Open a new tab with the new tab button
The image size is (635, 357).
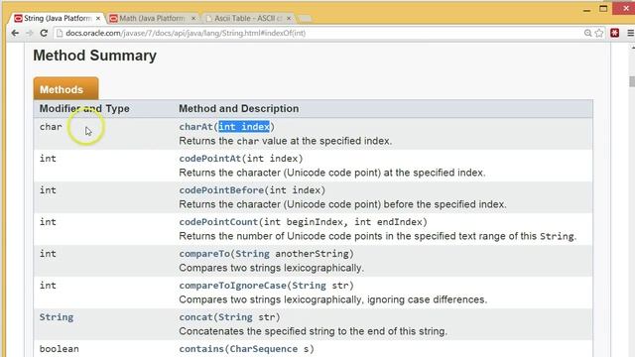click(305, 19)
